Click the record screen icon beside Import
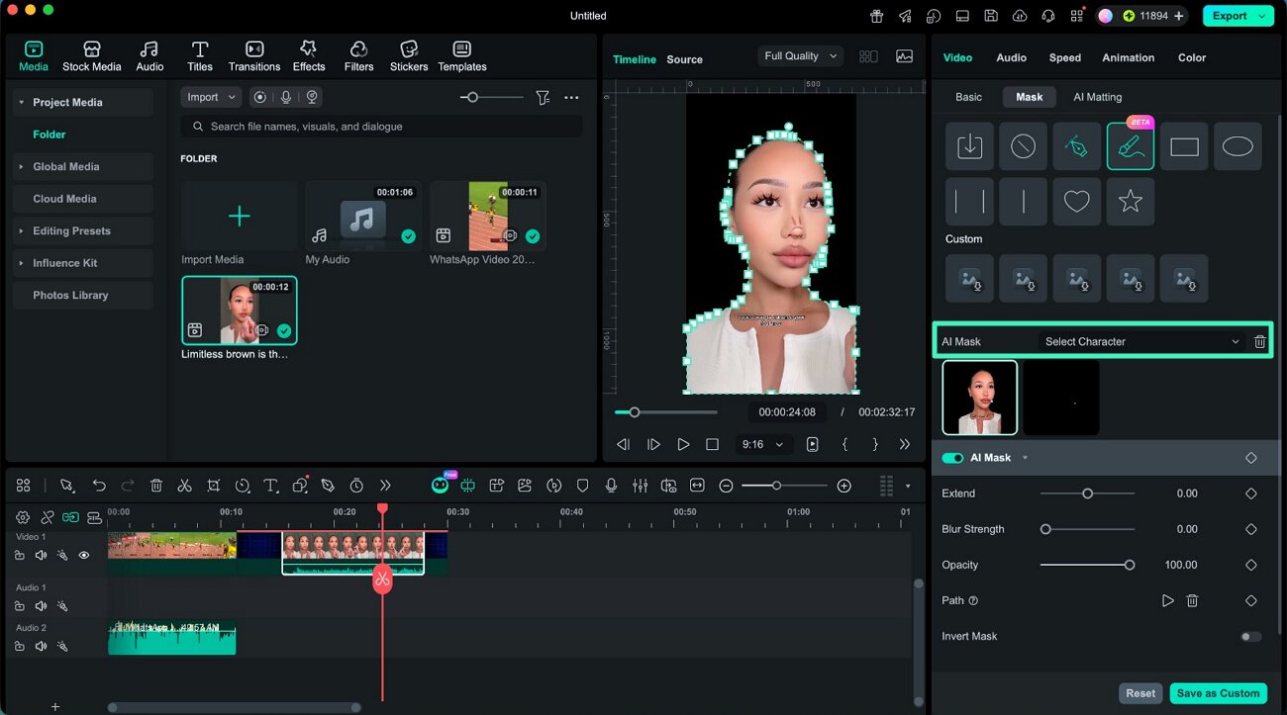This screenshot has height=715, width=1287. pos(259,97)
